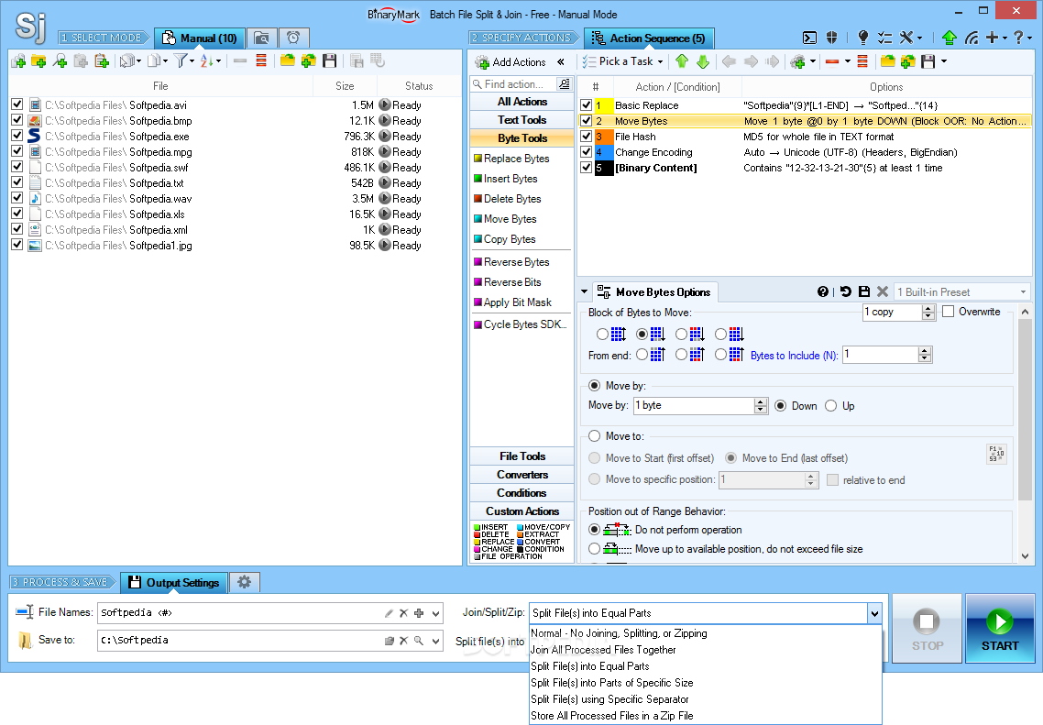Screen dimensions: 1043x725
Task: Close the Join/Split/Zip combo box arrow
Action: (874, 614)
